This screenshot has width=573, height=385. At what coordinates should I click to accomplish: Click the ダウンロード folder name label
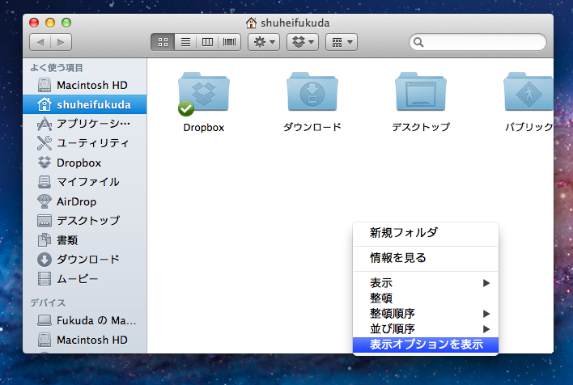(x=312, y=127)
